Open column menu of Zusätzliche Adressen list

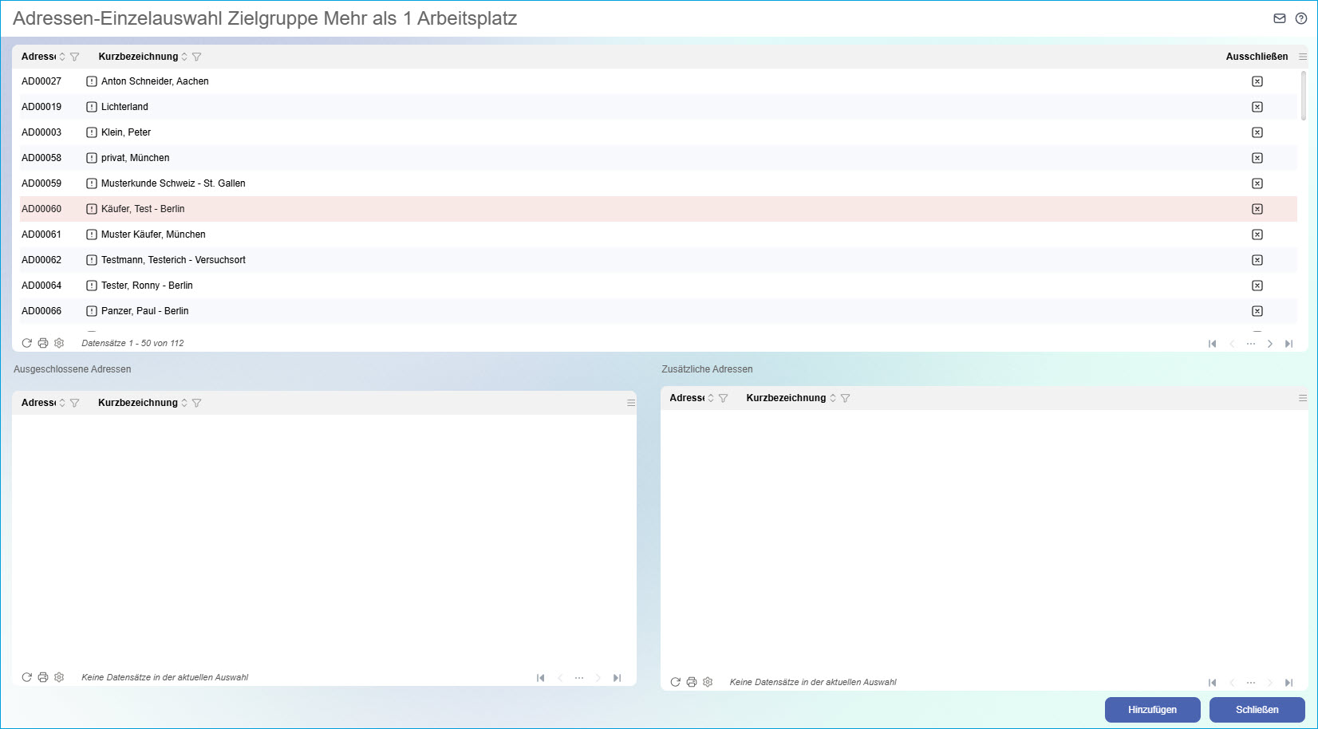(1303, 398)
